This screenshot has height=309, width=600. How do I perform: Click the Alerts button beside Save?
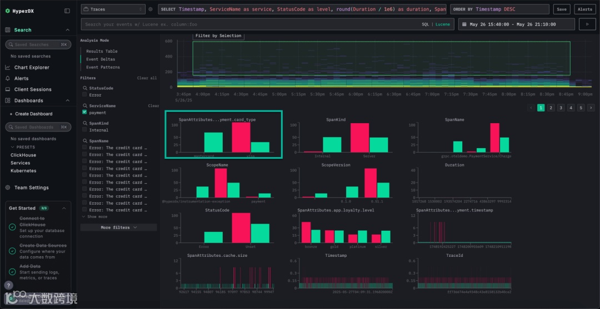pyautogui.click(x=584, y=9)
